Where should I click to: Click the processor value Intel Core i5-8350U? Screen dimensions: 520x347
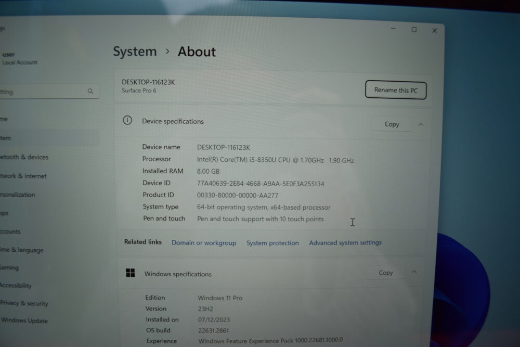pyautogui.click(x=275, y=160)
